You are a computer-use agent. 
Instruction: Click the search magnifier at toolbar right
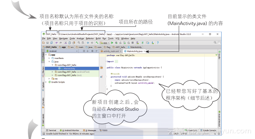click(x=215, y=42)
